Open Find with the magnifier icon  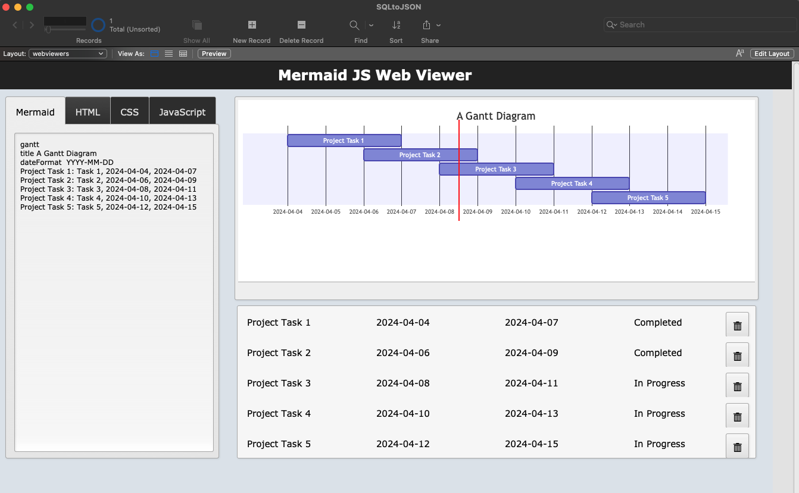354,25
